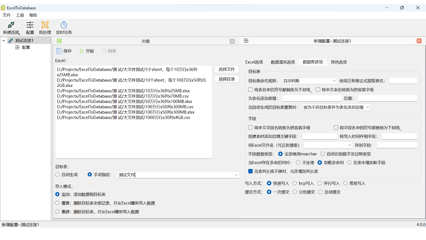This screenshot has width=426, height=240.
Task: Select bcp写入 write method
Action: tap(295, 183)
